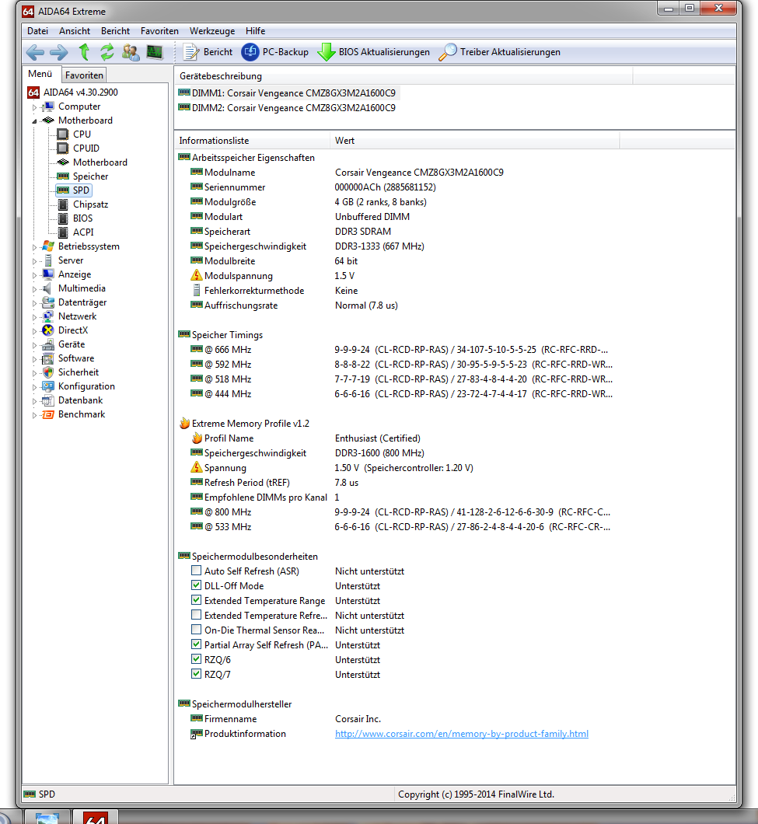This screenshot has width=758, height=824.
Task: Toggle the DLL-Off Mode checkbox
Action: (x=197, y=585)
